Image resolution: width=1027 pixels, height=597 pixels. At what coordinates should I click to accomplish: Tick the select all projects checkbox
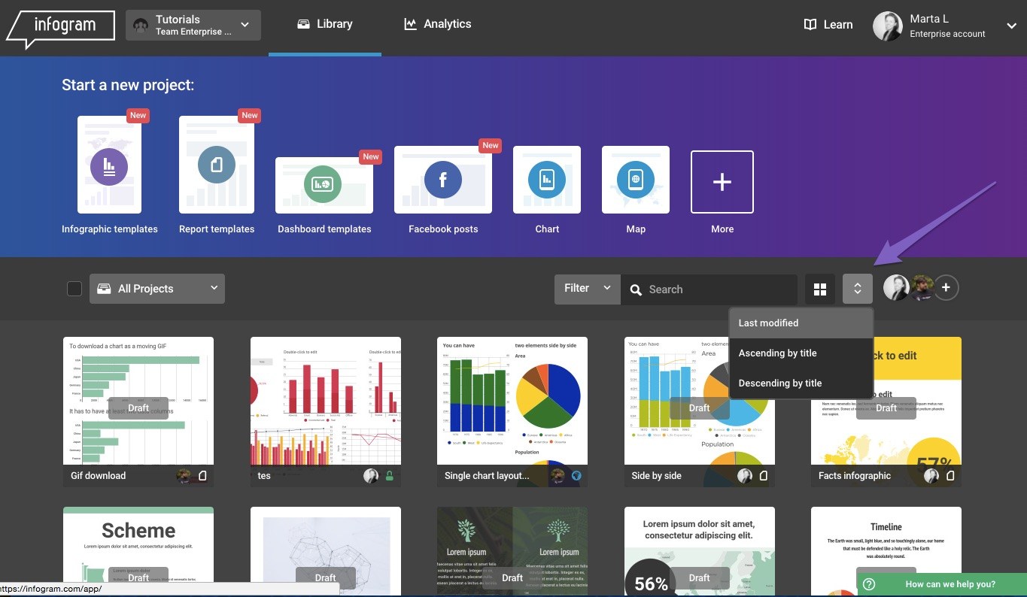[x=74, y=289]
